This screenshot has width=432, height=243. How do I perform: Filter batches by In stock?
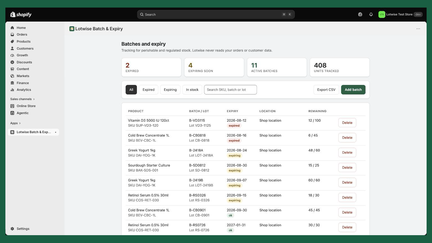coord(192,90)
